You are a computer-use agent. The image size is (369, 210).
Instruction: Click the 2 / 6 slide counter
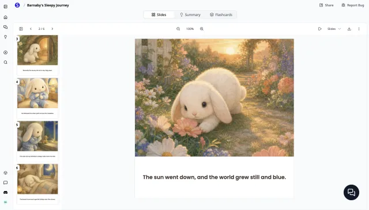[x=42, y=29]
